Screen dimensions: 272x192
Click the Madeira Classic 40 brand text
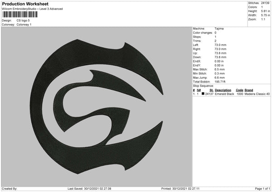pos(257,94)
